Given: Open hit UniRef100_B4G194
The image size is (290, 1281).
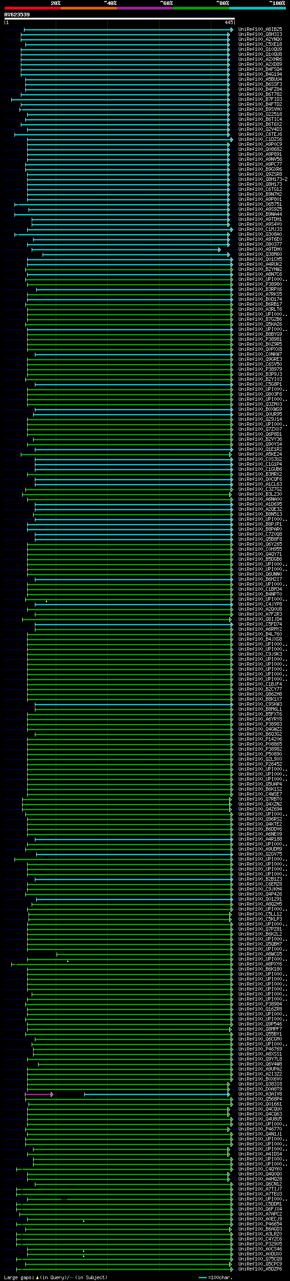Looking at the screenshot, I should (260, 74).
